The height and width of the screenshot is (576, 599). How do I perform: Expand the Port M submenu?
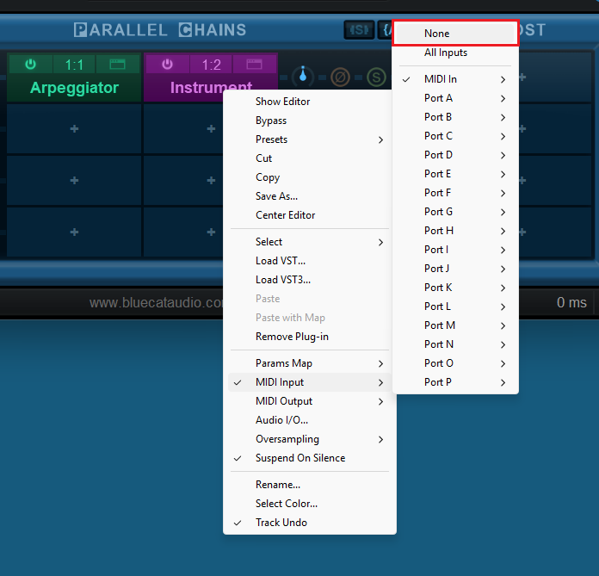click(x=455, y=325)
